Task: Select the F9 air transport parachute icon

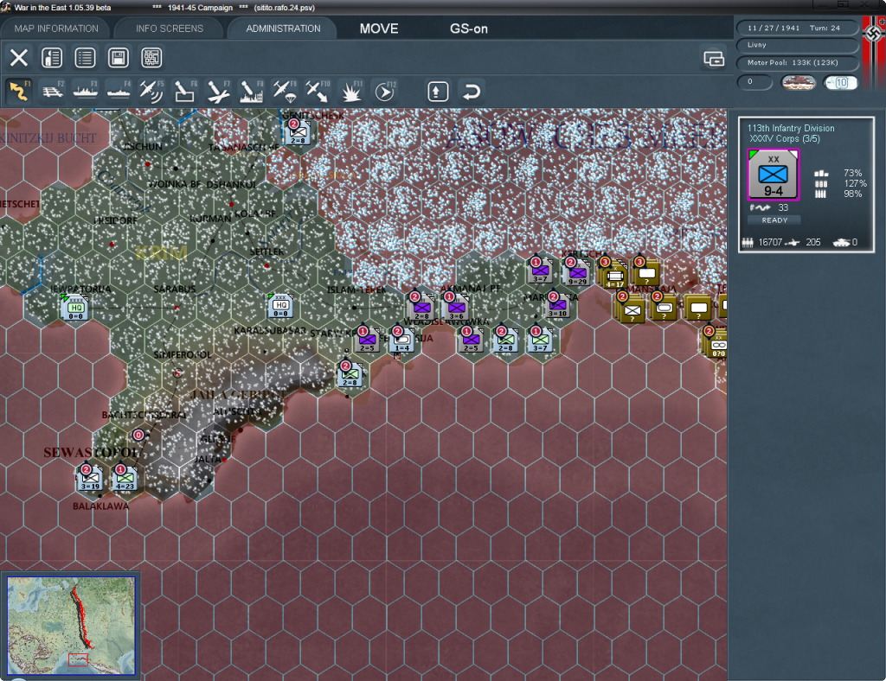Action: pos(284,91)
